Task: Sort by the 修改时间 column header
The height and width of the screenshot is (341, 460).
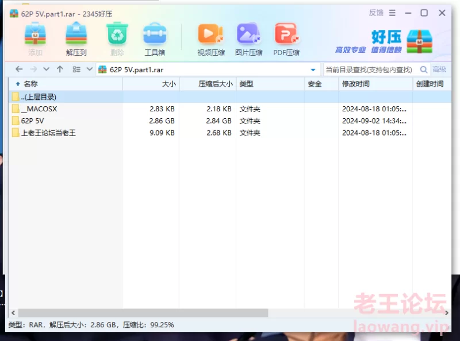Action: pos(375,84)
